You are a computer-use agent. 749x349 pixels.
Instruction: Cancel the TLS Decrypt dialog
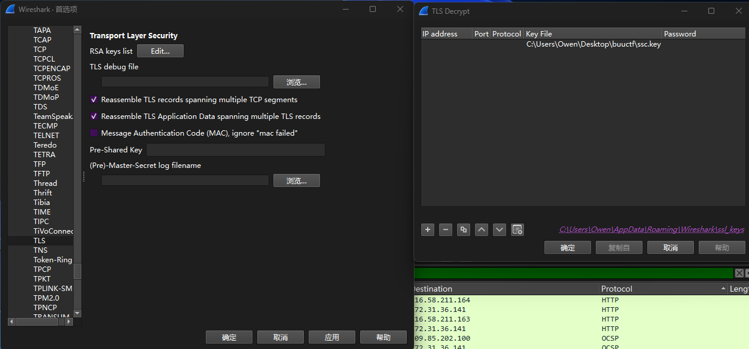point(671,247)
